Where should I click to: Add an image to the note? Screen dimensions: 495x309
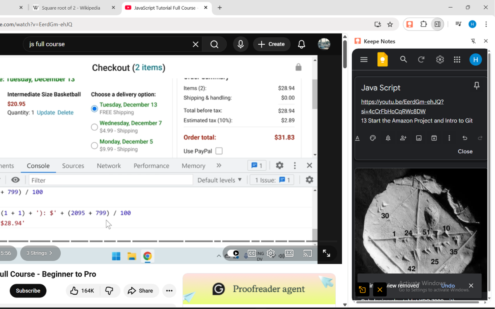[x=419, y=138]
